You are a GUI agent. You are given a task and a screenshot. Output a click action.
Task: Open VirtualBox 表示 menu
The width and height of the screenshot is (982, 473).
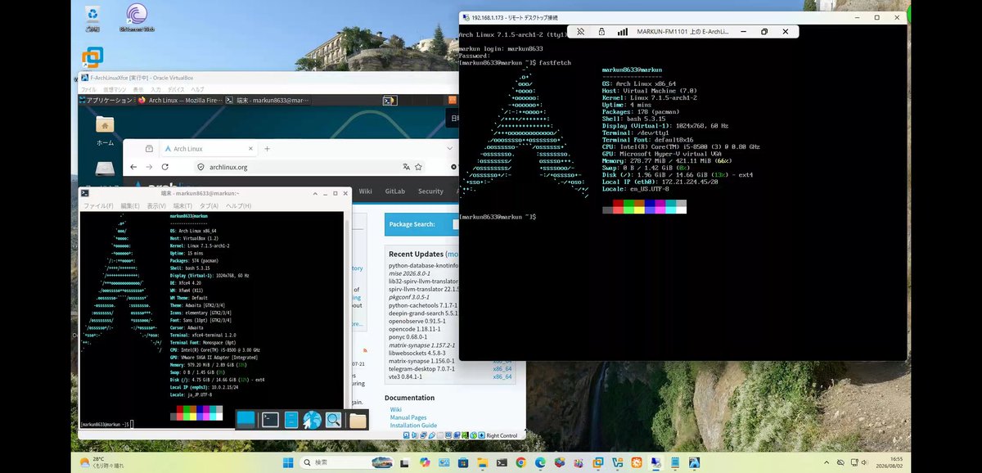[138, 89]
